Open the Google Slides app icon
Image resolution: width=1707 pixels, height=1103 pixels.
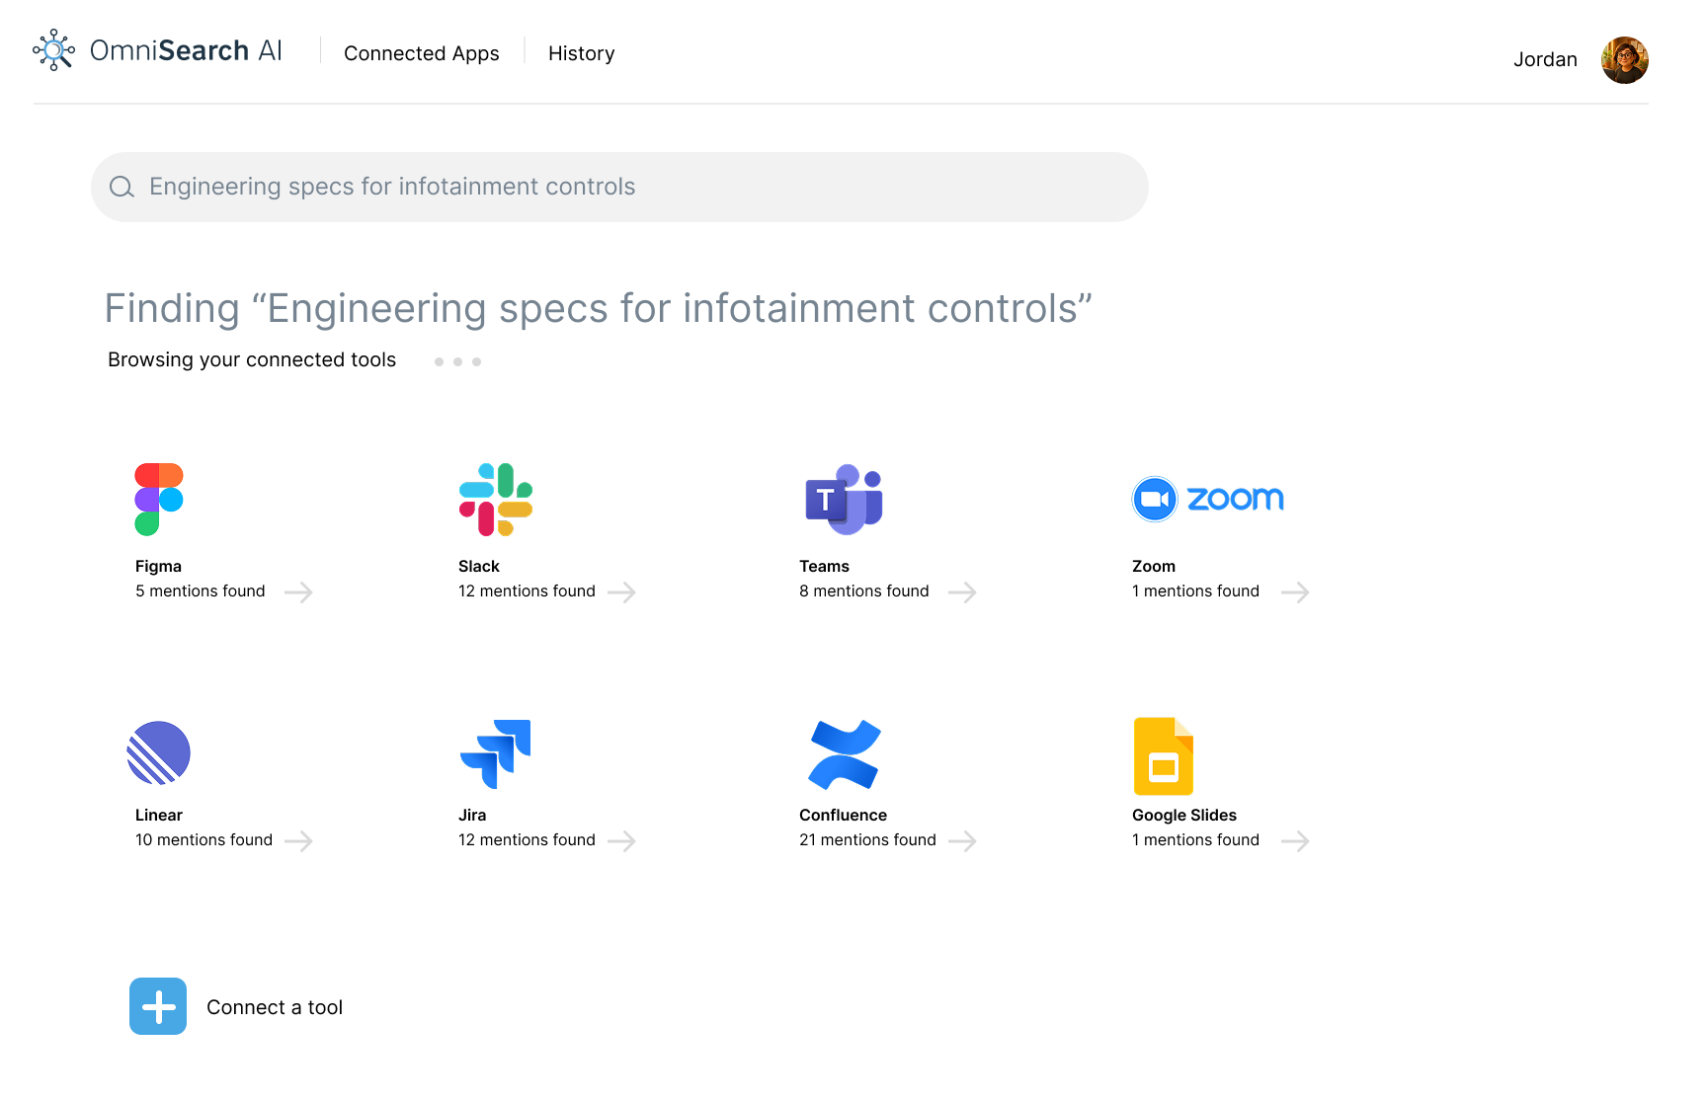click(1163, 755)
